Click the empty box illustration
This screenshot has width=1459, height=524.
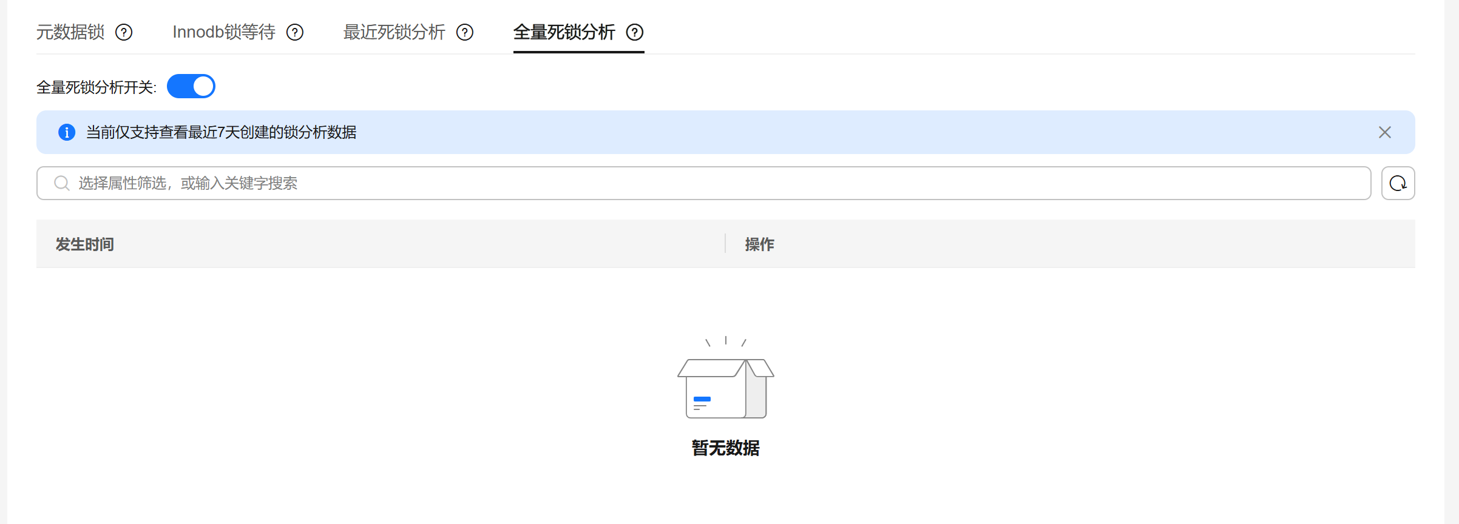[x=725, y=386]
